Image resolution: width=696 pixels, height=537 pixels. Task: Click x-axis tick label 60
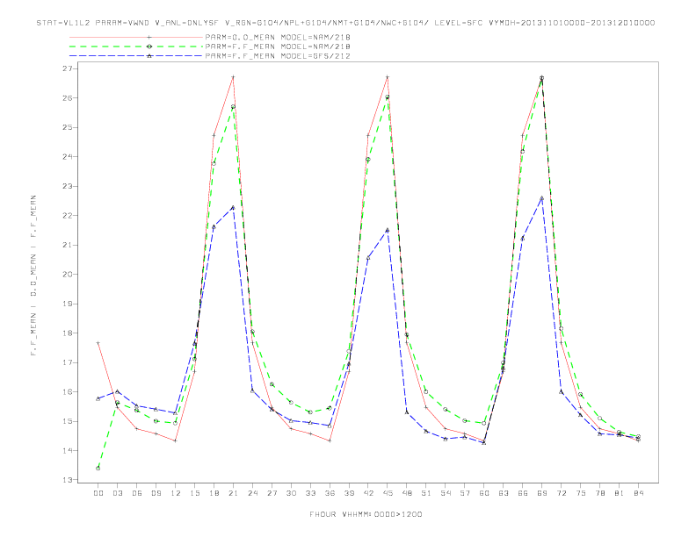[x=484, y=493]
